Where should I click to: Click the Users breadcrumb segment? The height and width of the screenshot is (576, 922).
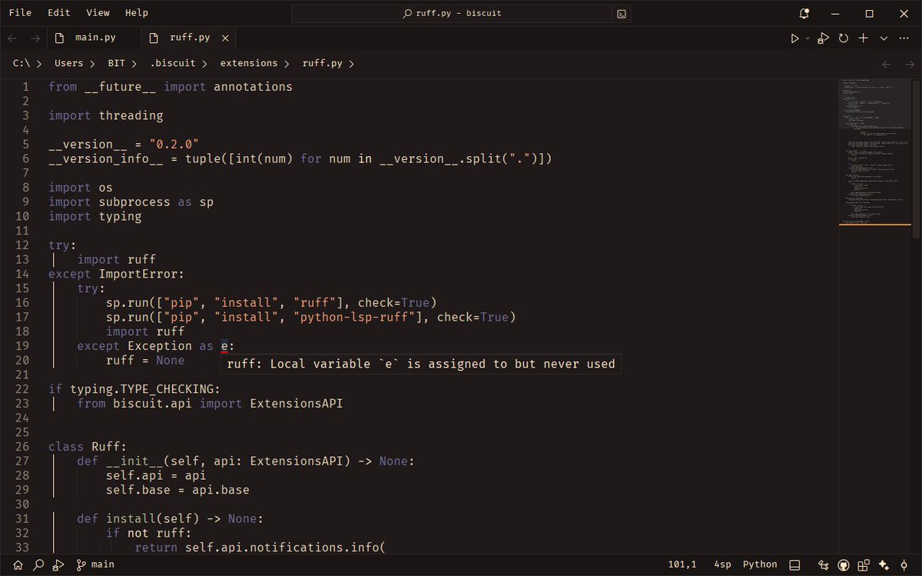[x=68, y=63]
